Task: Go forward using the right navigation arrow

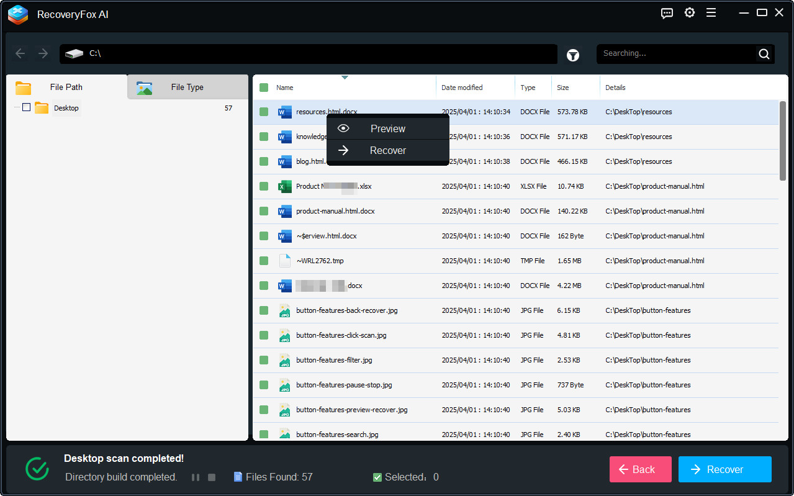Action: point(43,53)
